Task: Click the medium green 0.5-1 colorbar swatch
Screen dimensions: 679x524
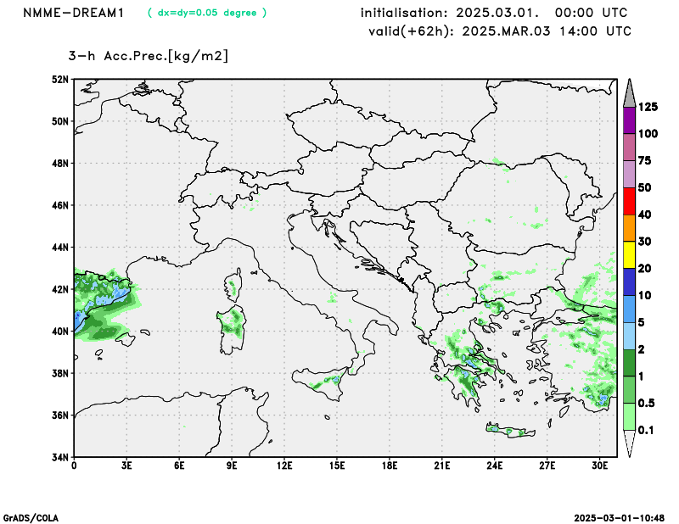Action: point(629,390)
